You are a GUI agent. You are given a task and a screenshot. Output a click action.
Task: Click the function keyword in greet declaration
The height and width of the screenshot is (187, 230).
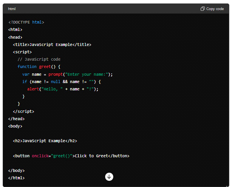27,66
